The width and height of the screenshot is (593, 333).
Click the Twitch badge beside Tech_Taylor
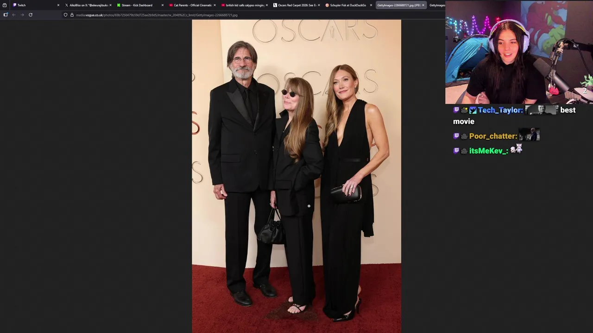point(456,110)
